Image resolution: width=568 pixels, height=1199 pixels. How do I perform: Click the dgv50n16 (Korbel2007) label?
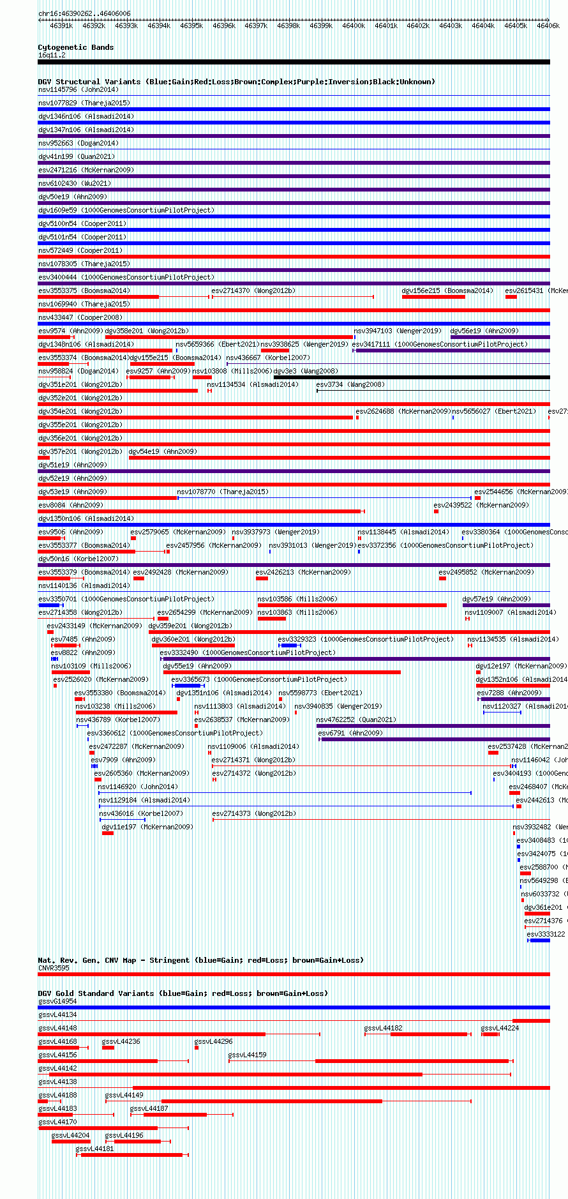[x=78, y=559]
